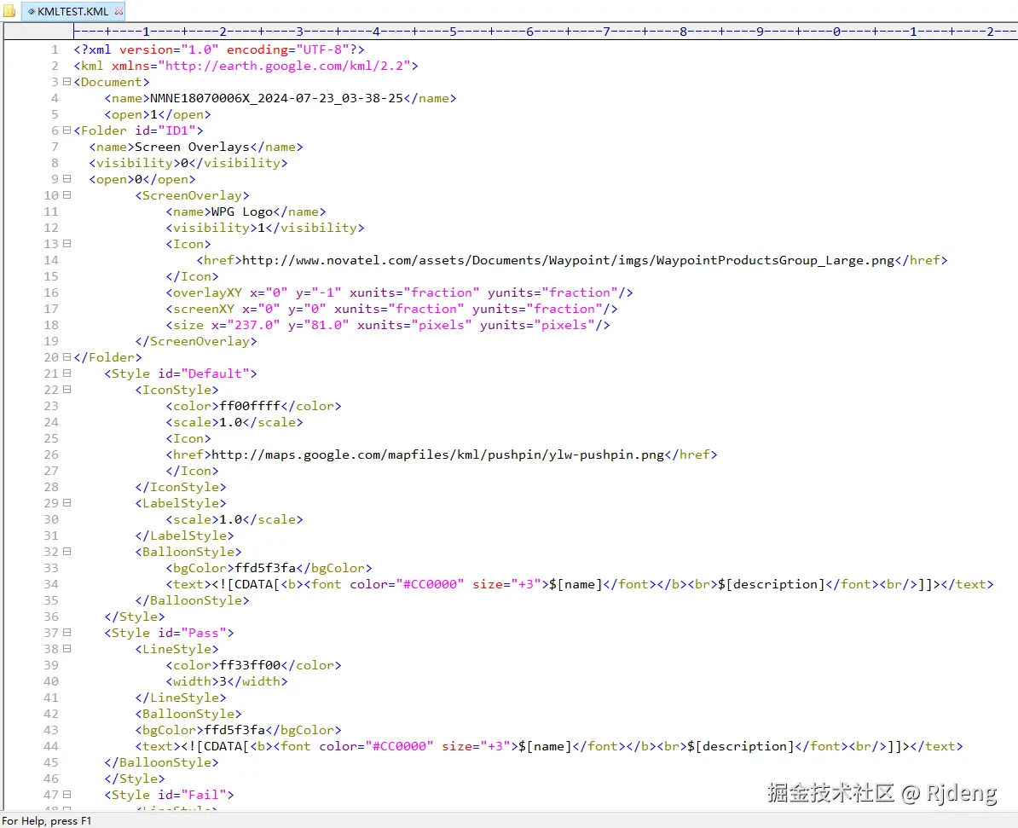This screenshot has height=828, width=1018.
Task: Click the NMNE18070006X document name text
Action: (x=276, y=98)
